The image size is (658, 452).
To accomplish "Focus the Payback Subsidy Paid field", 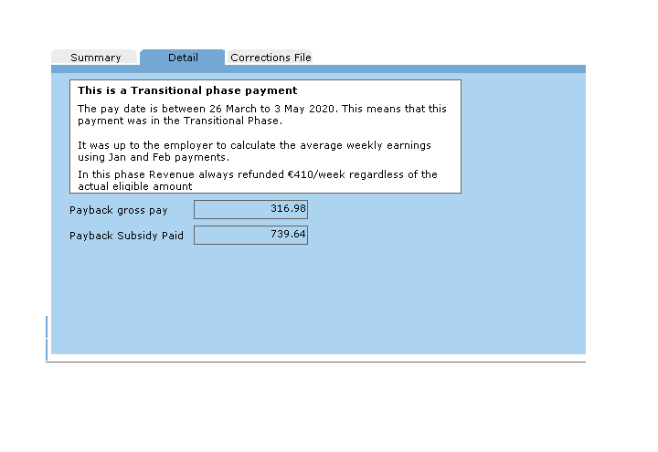I will [x=250, y=236].
